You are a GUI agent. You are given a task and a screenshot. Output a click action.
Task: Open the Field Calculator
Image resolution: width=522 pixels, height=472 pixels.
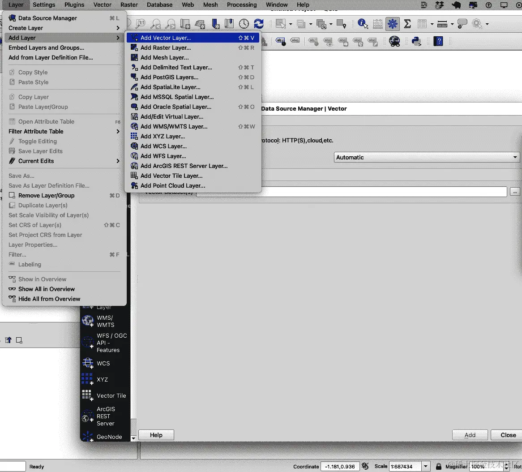[x=377, y=24]
